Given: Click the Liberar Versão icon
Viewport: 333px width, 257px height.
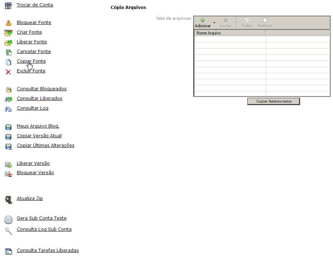Looking at the screenshot, I should click(8, 164).
